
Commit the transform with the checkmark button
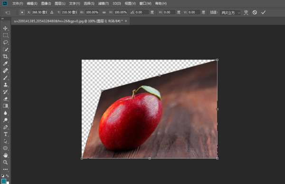pos(263,12)
